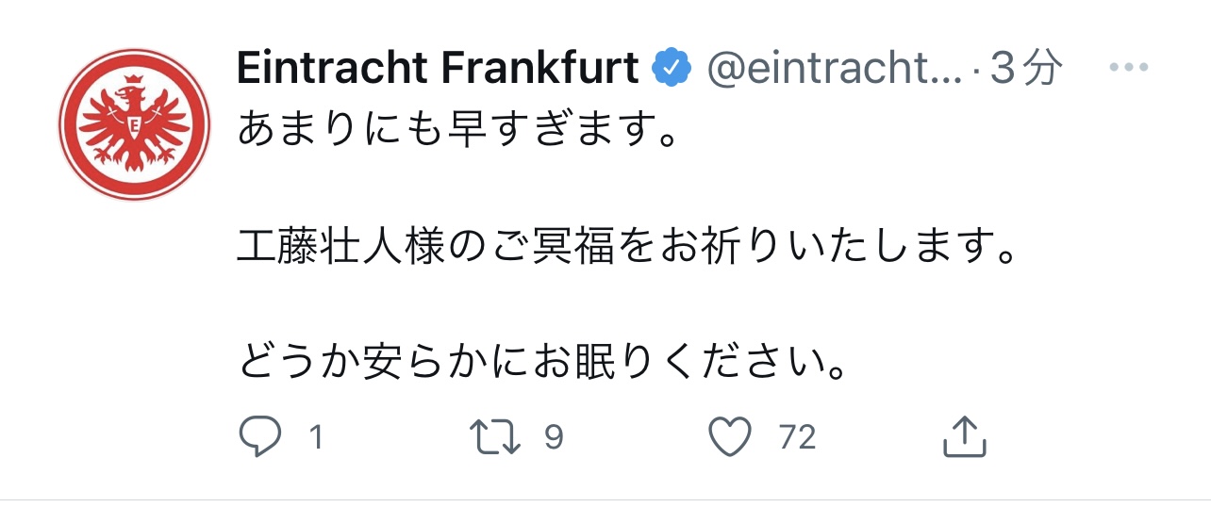
Task: Retweet using the arrows icon
Action: point(497,437)
